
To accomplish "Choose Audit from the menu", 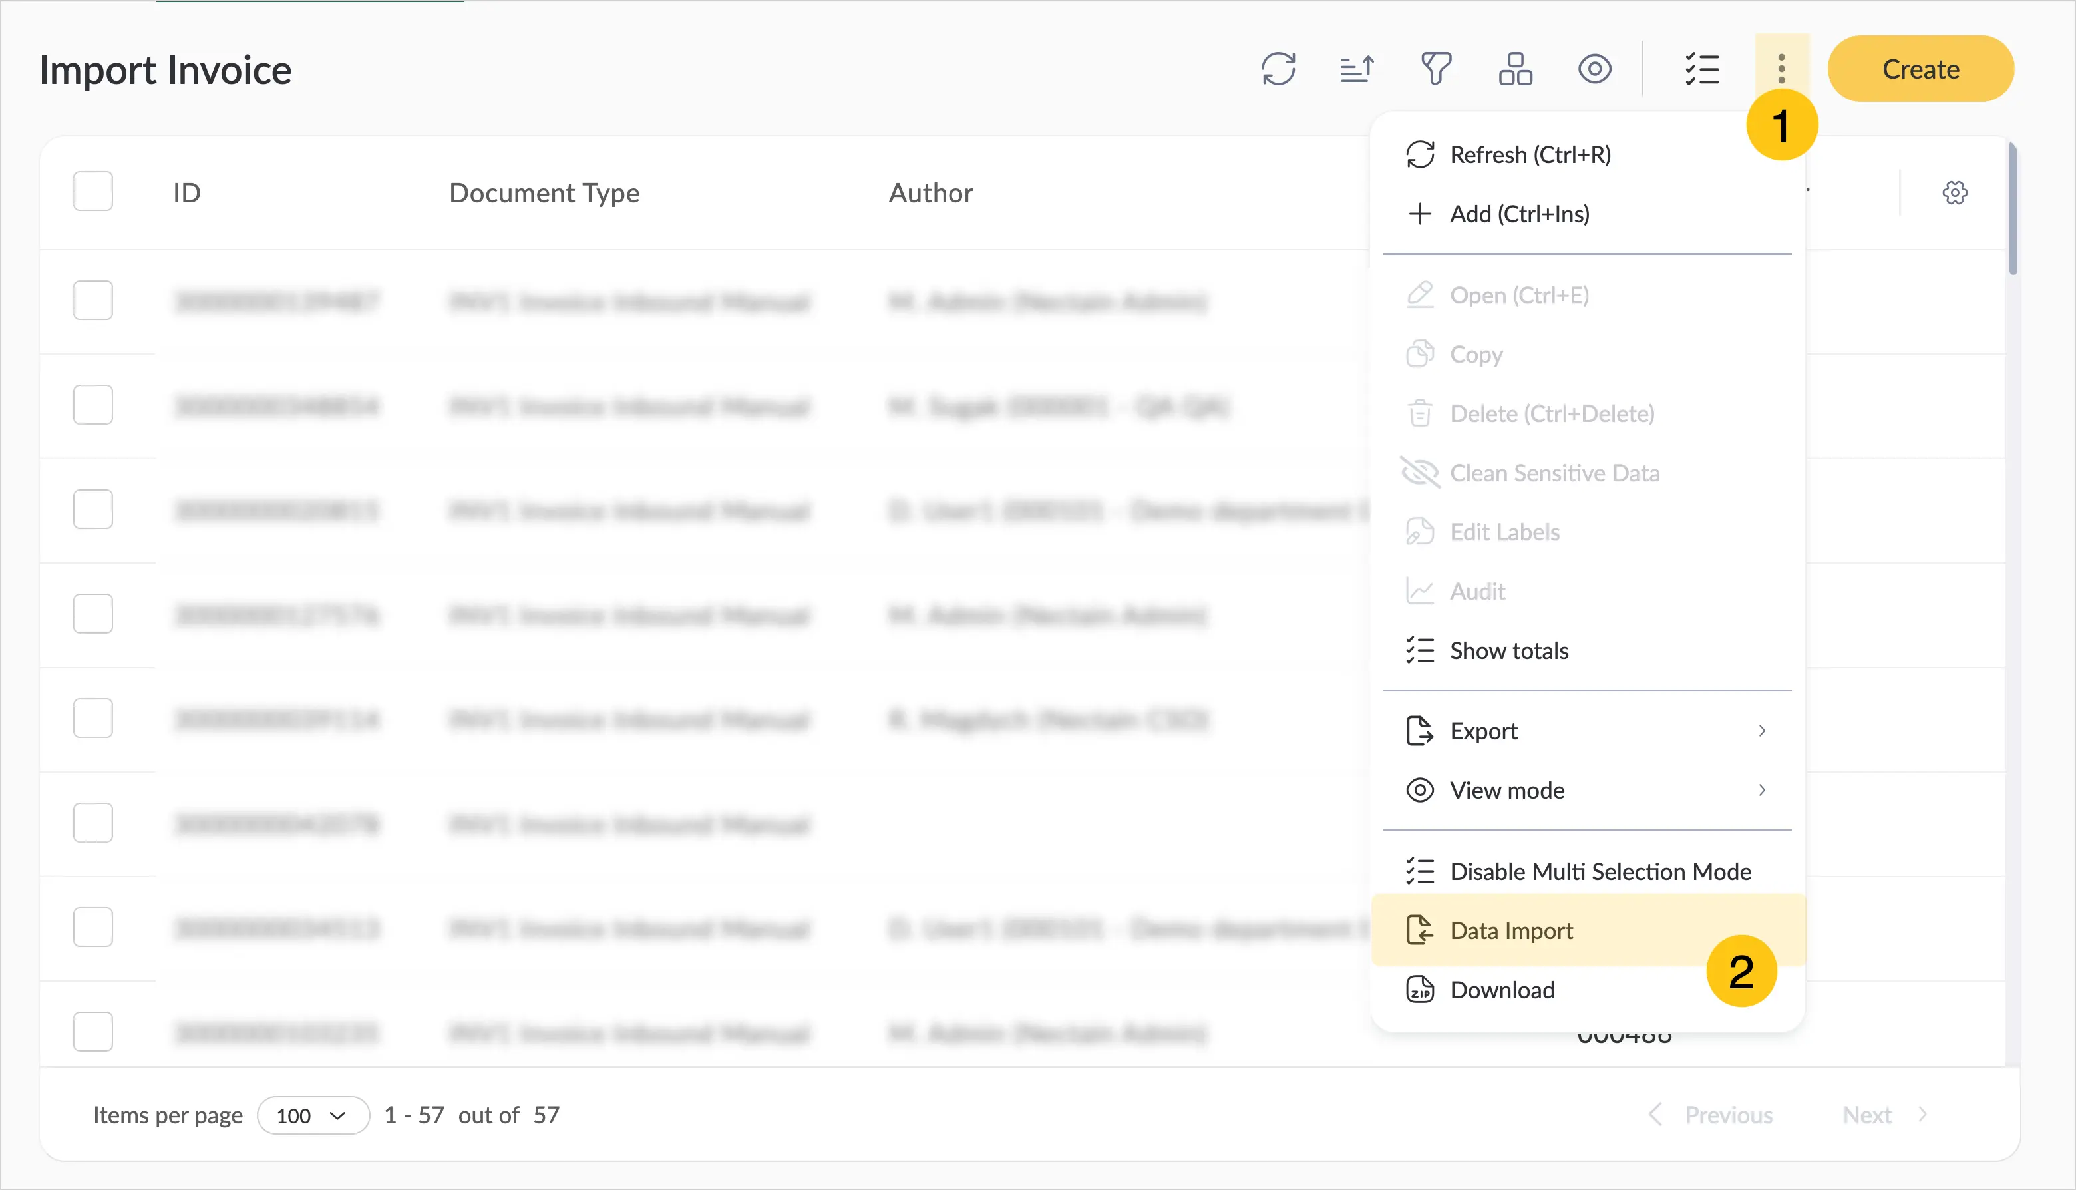I will [x=1587, y=592].
